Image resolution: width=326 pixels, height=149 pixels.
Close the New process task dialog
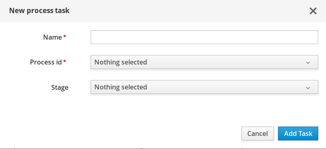click(313, 11)
